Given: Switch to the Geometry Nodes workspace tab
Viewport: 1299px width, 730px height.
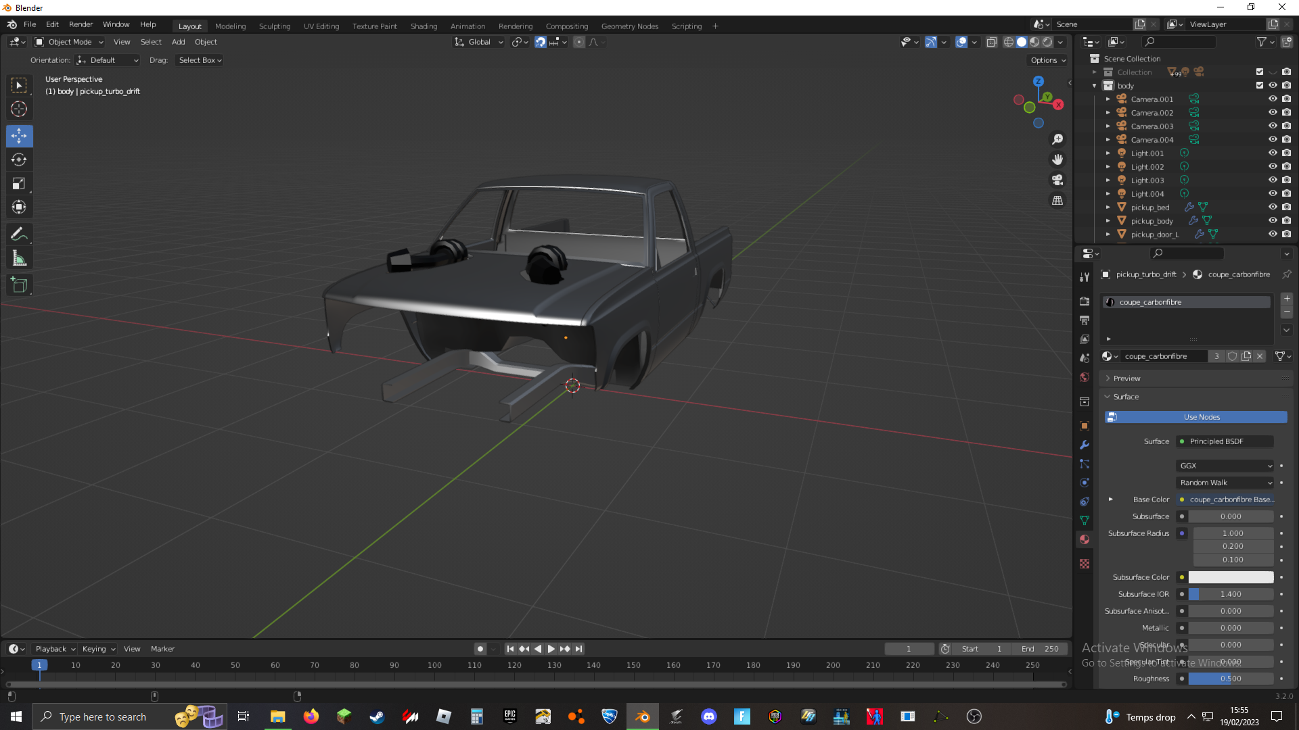Looking at the screenshot, I should (630, 26).
